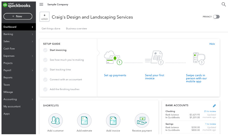Click the Set up payments step 1 illustration

coord(113,58)
